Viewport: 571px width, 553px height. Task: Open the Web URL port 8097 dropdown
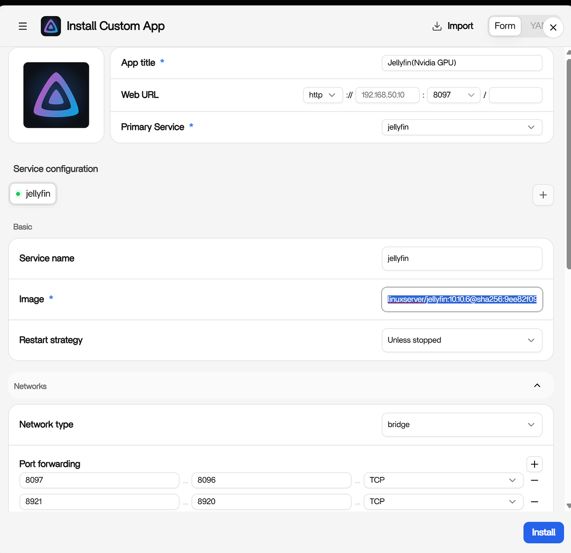click(x=453, y=95)
